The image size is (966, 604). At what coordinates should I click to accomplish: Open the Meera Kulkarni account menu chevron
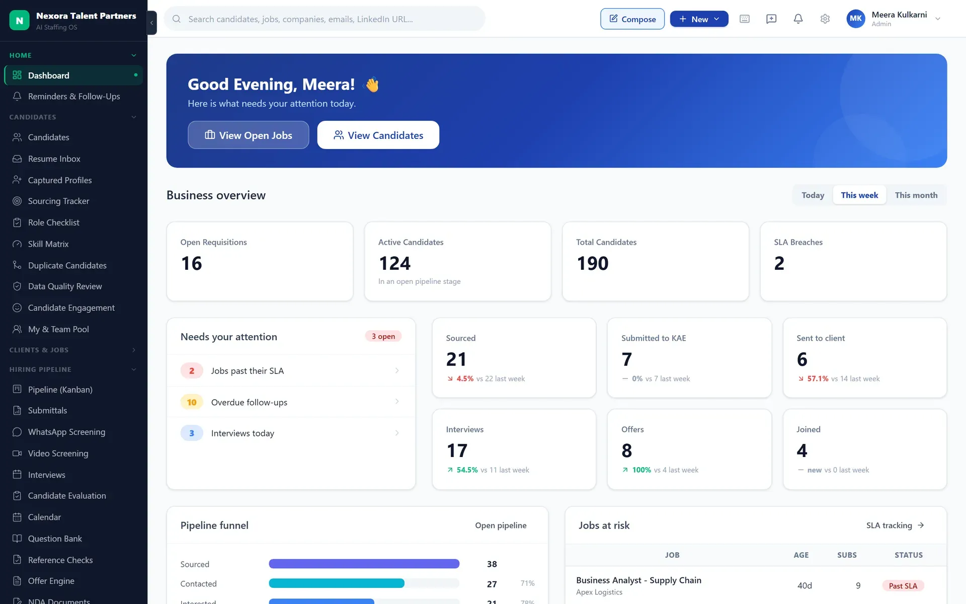(x=938, y=19)
